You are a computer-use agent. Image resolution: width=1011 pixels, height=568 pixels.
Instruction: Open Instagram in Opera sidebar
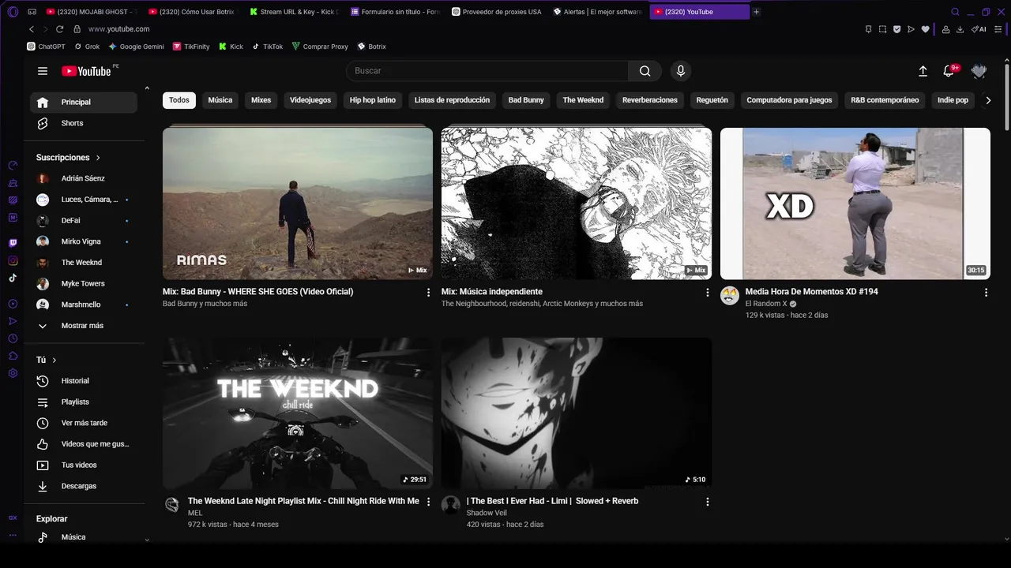13,260
